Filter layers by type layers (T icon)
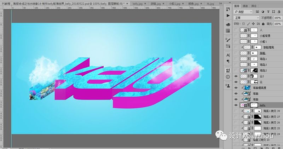The height and width of the screenshot is (149, 283). pyautogui.click(x=268, y=12)
